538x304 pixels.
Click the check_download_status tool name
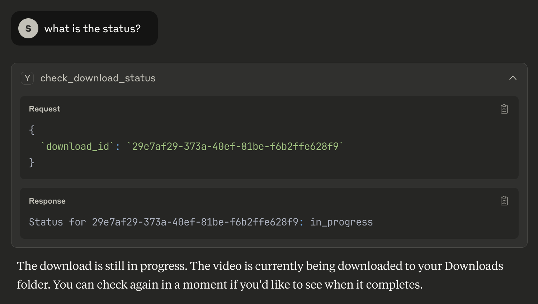(98, 78)
